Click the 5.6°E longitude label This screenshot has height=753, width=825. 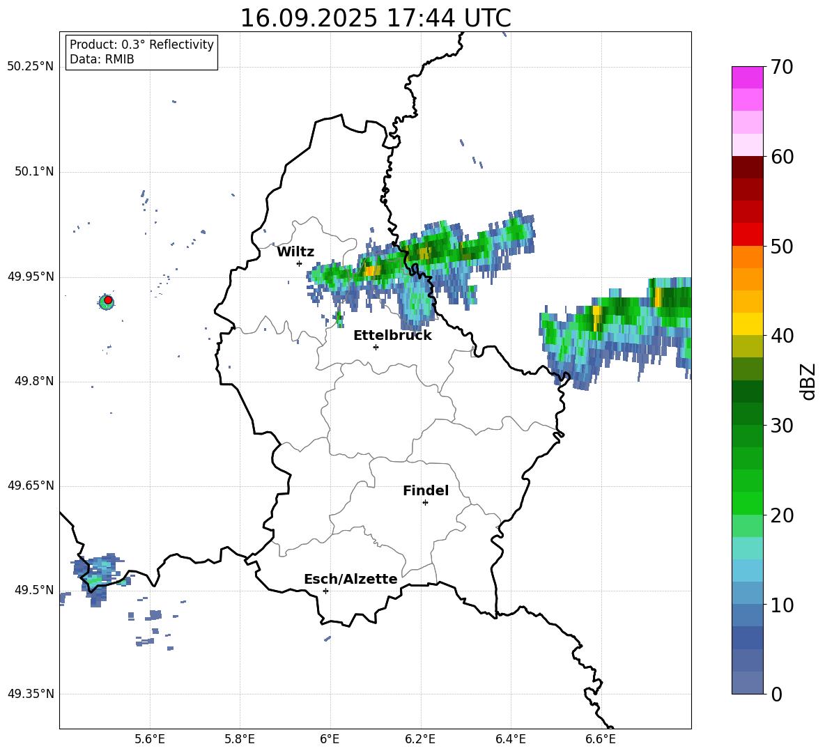[150, 739]
